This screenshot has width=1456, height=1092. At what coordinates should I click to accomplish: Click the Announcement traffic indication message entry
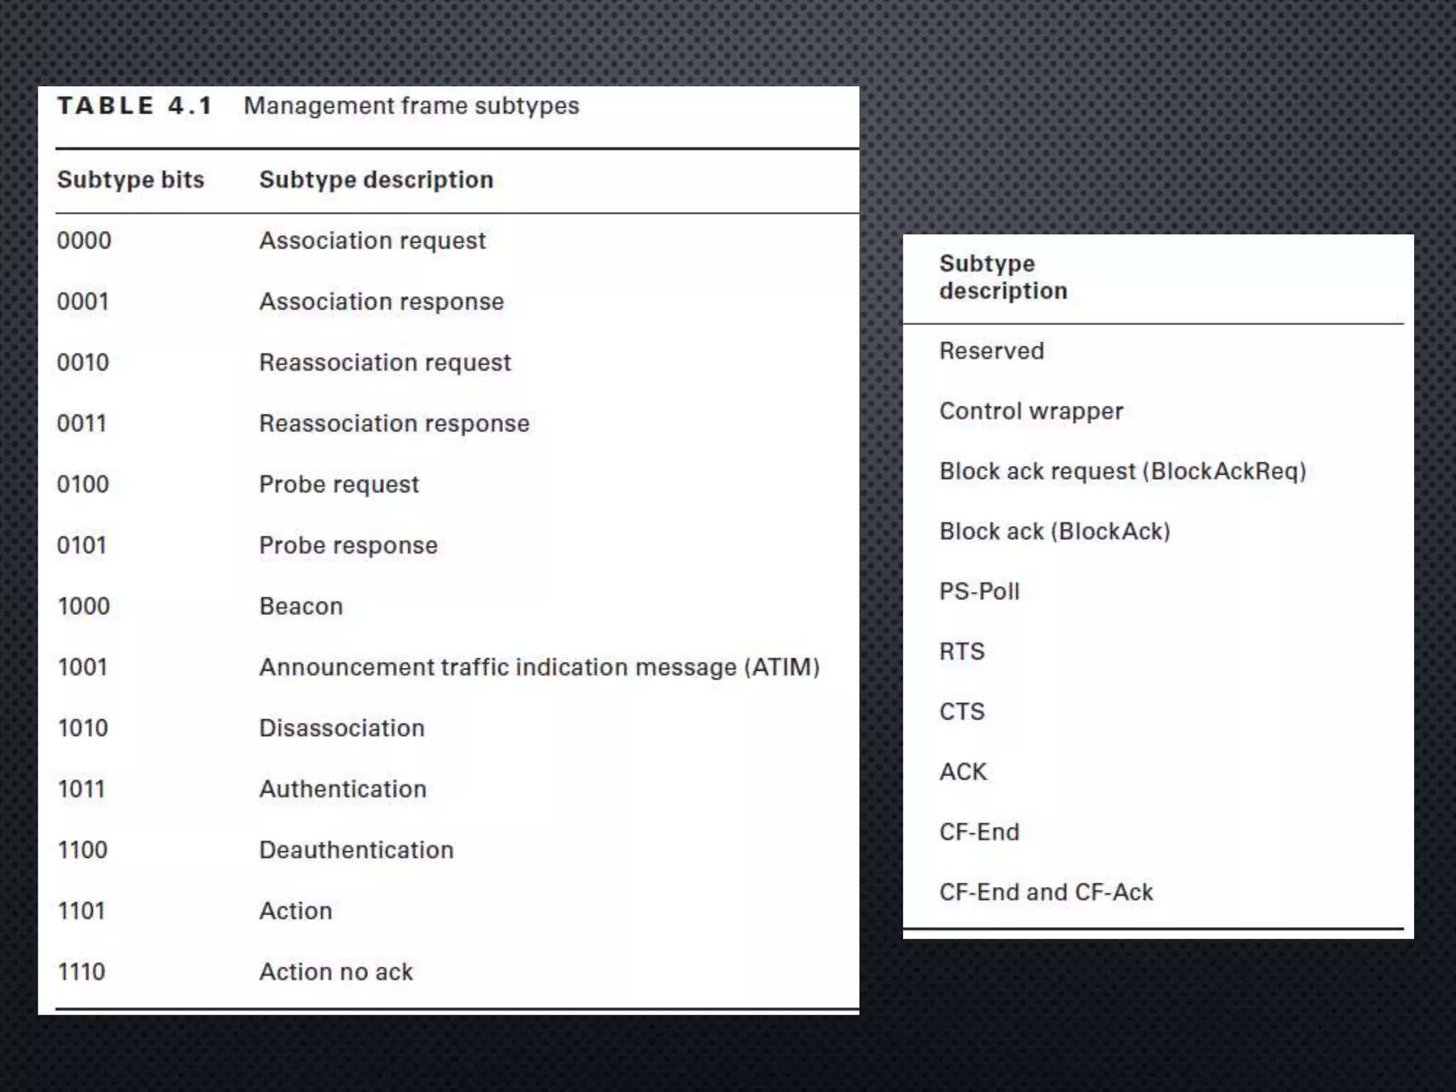tap(539, 668)
